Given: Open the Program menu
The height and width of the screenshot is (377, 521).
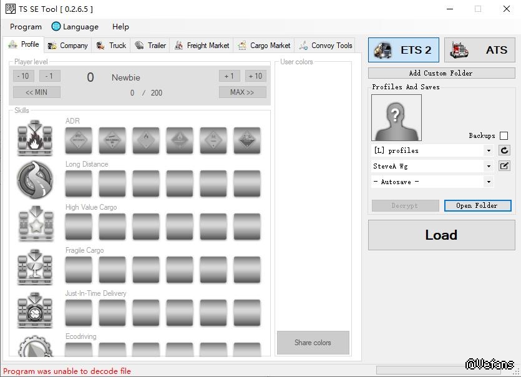Looking at the screenshot, I should [26, 27].
